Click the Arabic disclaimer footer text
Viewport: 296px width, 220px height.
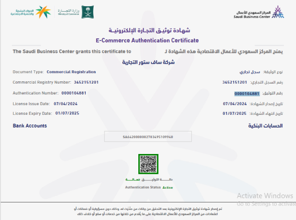[148, 211]
